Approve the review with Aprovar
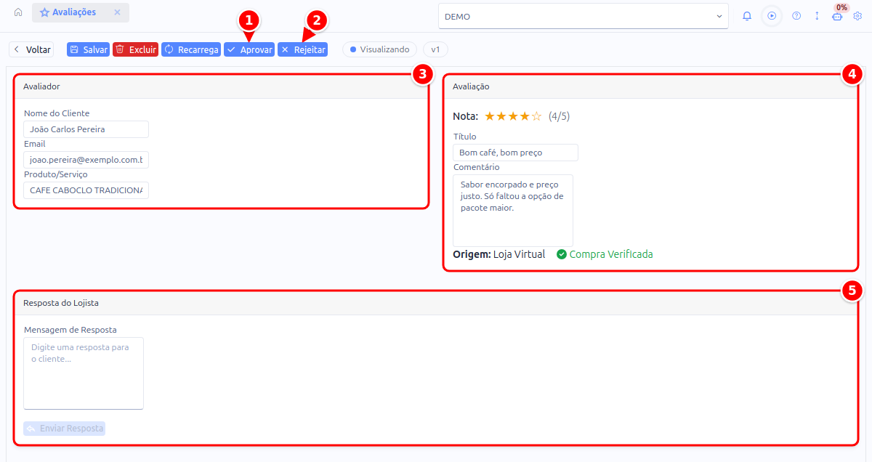 point(249,49)
